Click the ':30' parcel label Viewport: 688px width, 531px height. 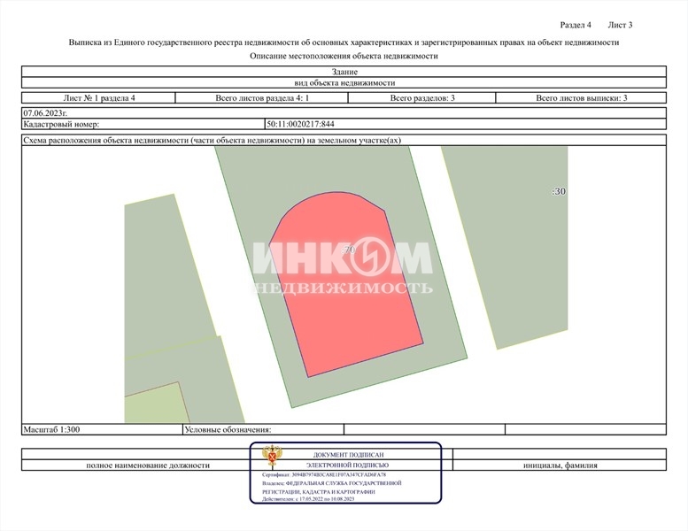click(559, 192)
